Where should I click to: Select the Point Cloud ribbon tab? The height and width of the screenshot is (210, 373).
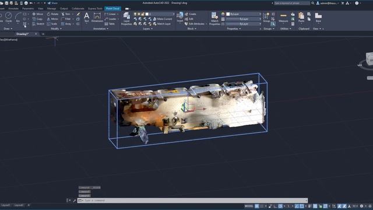(x=112, y=9)
